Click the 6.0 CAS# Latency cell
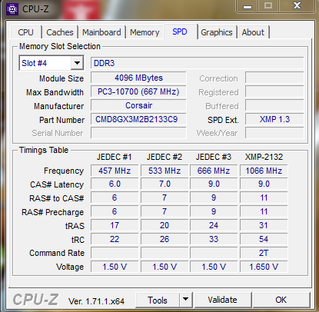The width and height of the screenshot is (319, 312). coord(115,184)
